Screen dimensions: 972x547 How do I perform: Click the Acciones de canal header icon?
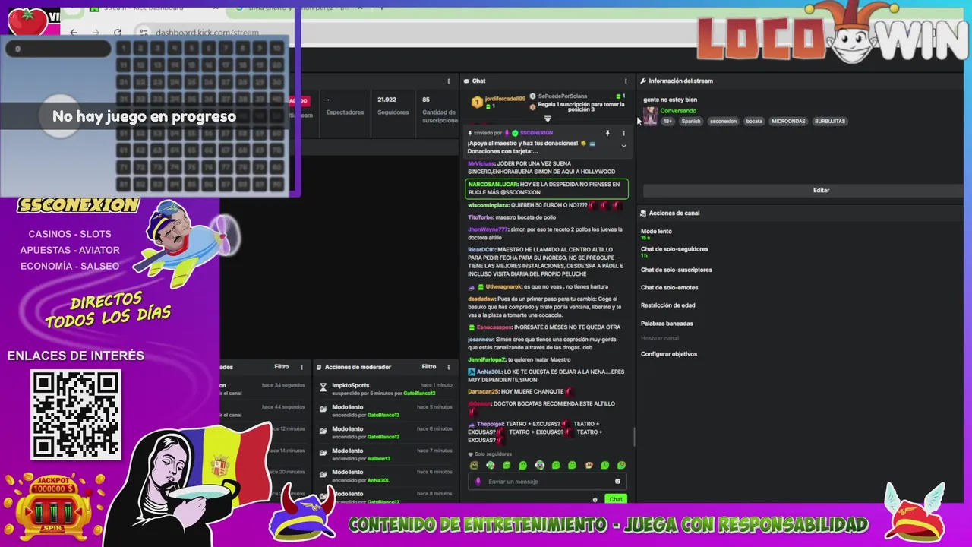643,213
